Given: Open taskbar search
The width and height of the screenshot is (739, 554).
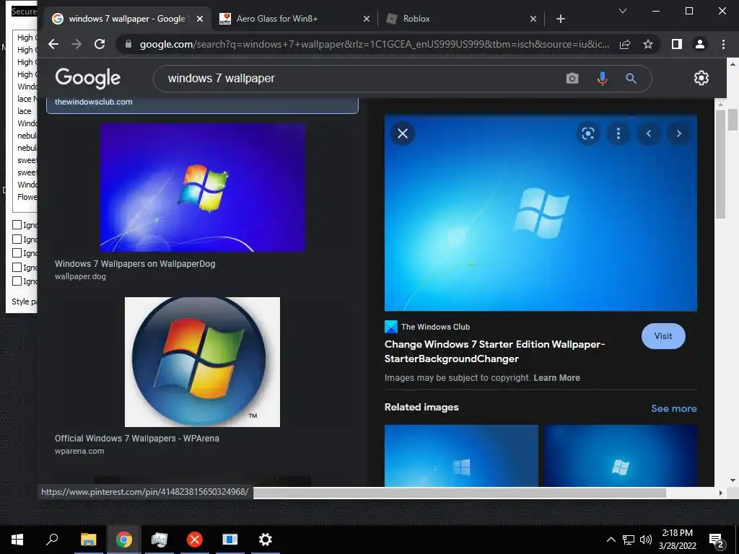Looking at the screenshot, I should pyautogui.click(x=52, y=540).
